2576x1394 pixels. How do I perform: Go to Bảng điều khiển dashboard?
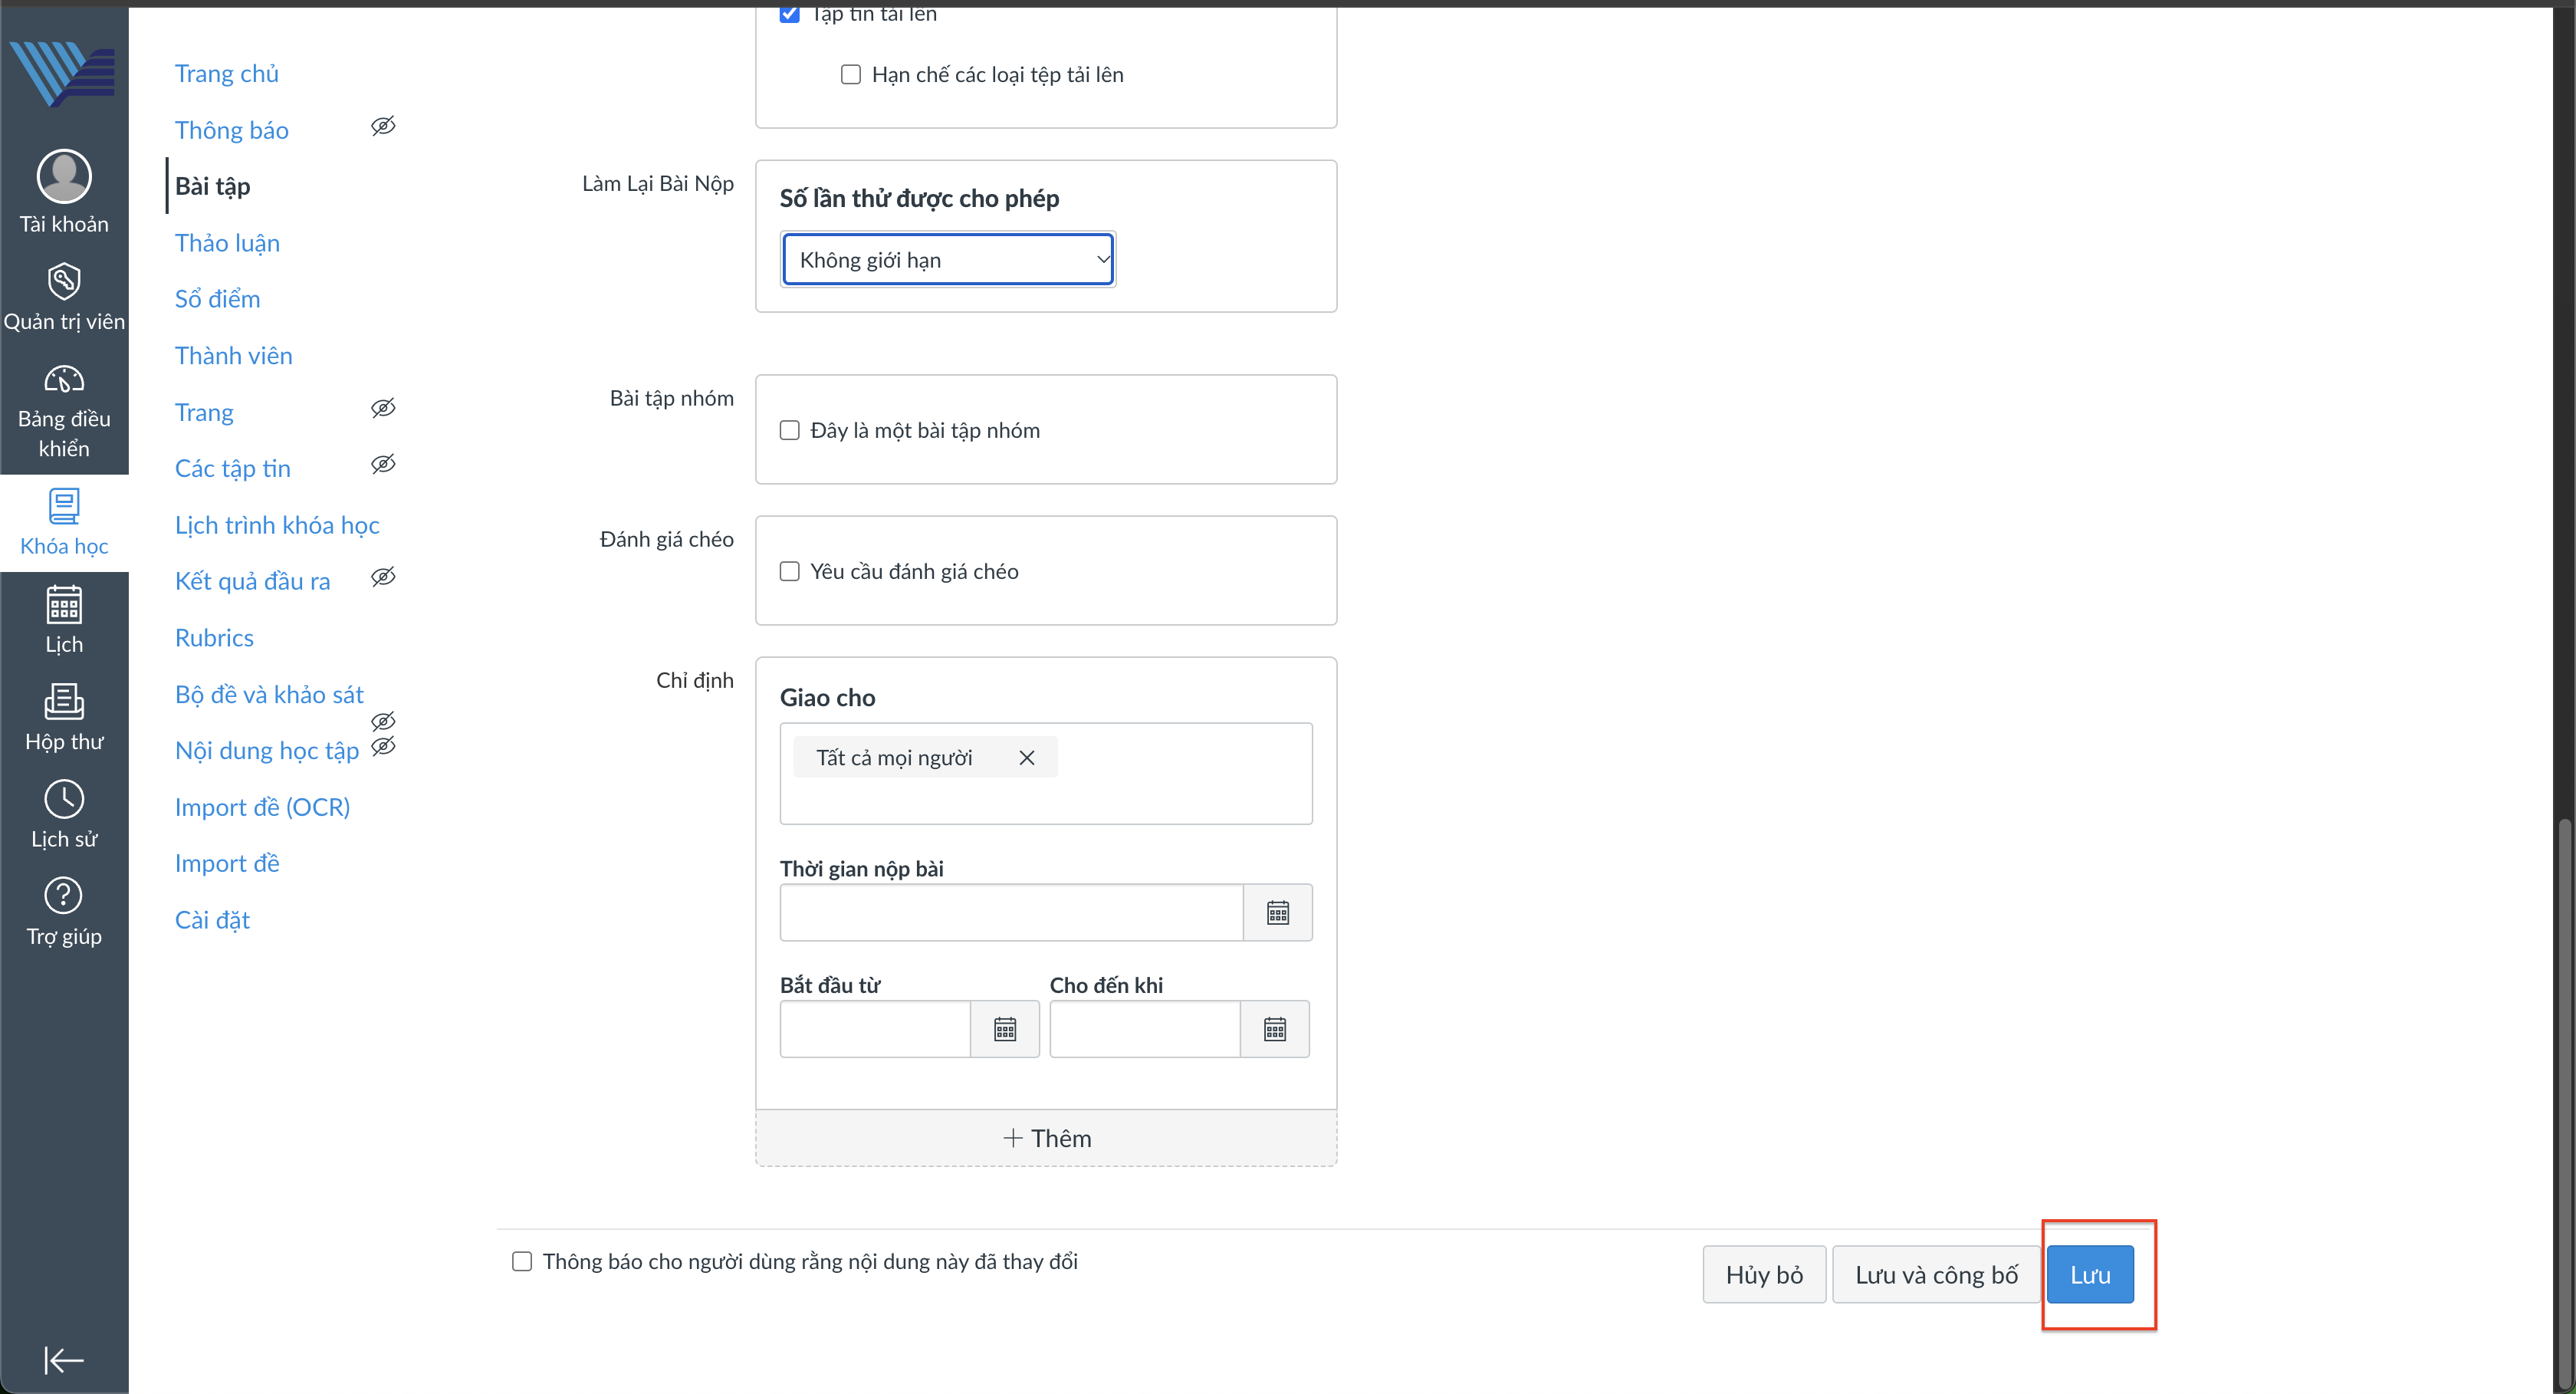point(64,380)
